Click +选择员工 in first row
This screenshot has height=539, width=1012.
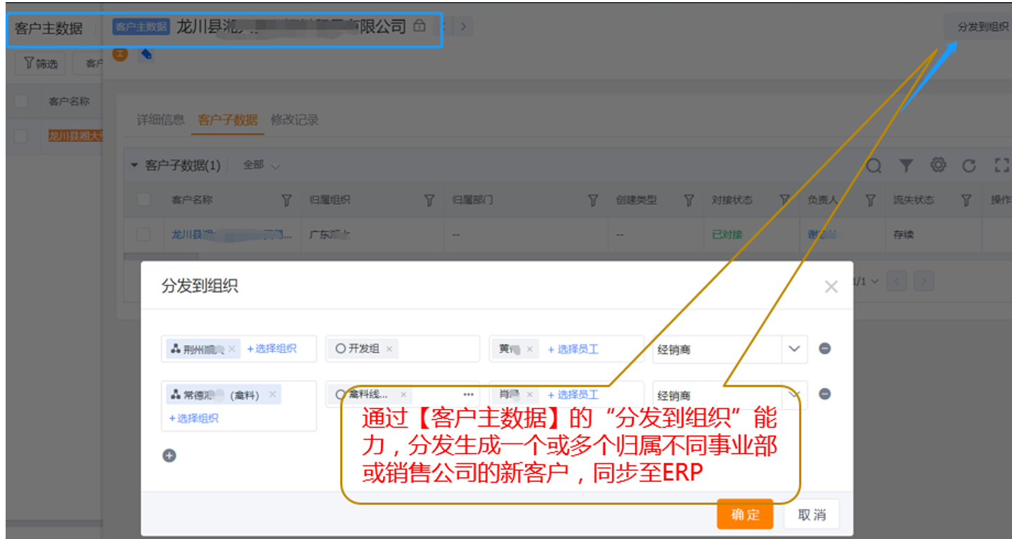[x=573, y=349]
